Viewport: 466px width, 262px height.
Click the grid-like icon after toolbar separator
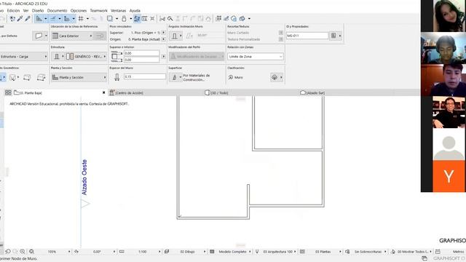218,18
